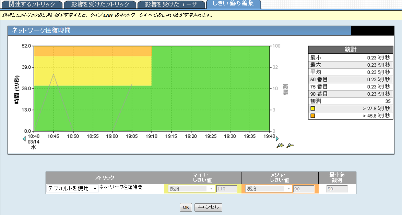Click the ネットワーク往復時間 metric name in table
402x215 pixels.
[x=121, y=187]
